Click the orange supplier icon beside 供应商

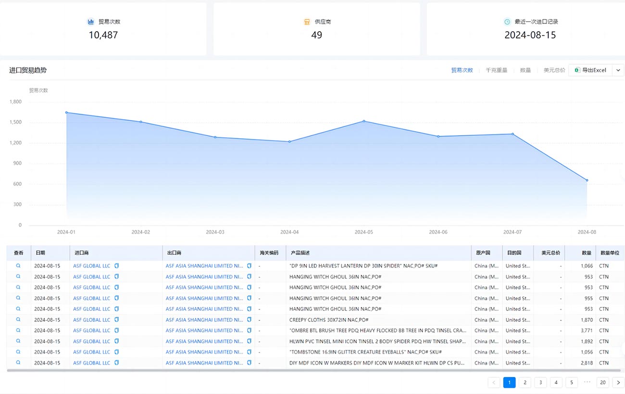307,22
